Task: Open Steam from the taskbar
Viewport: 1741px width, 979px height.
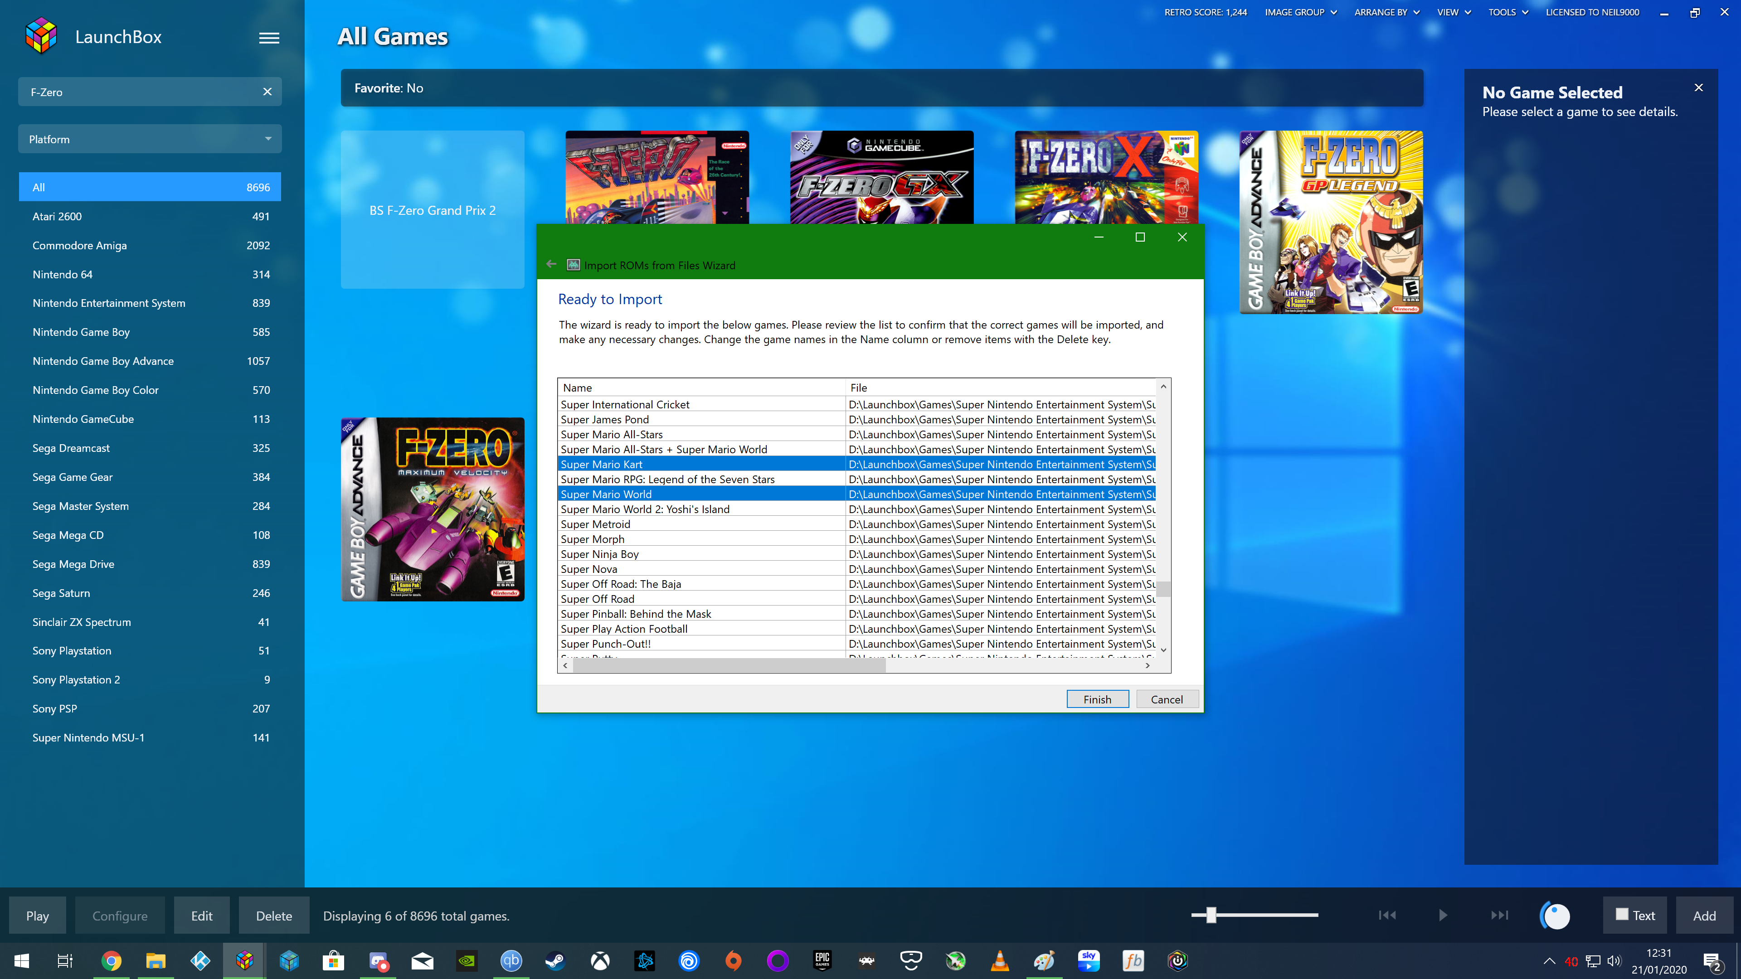Action: (555, 960)
